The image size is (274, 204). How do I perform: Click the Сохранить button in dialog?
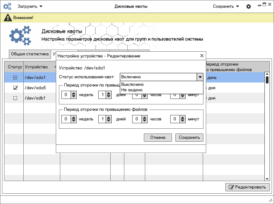tap(189, 138)
